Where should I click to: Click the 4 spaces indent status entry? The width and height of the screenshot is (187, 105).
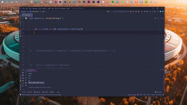coord(153,95)
